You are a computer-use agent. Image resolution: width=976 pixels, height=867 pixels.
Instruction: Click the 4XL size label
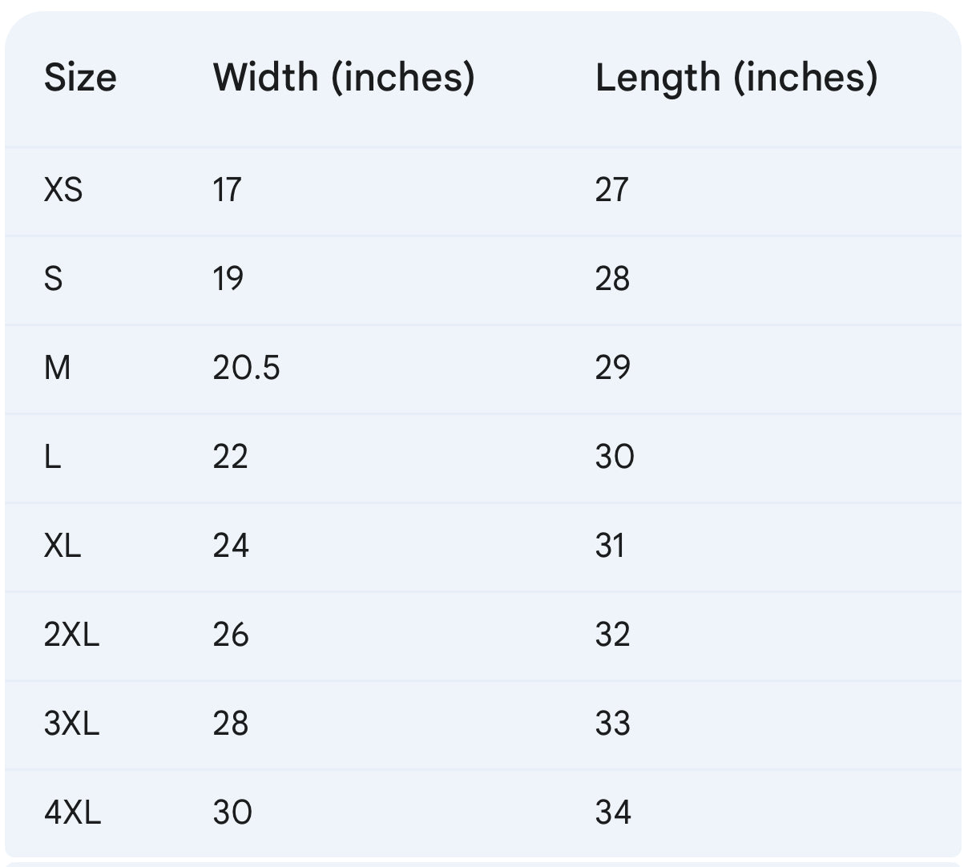pyautogui.click(x=72, y=813)
